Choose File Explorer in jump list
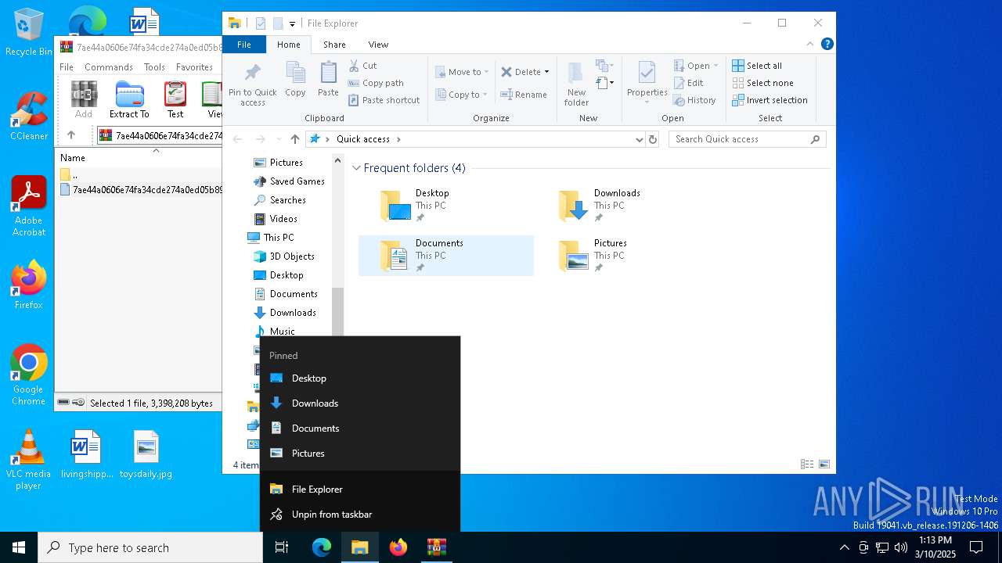The image size is (1002, 563). (360, 489)
